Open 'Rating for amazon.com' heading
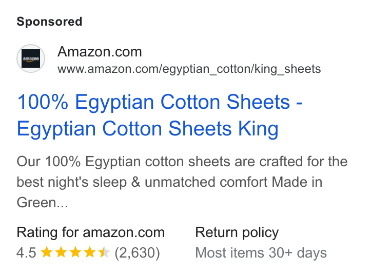This screenshot has height=275, width=390. (x=90, y=233)
